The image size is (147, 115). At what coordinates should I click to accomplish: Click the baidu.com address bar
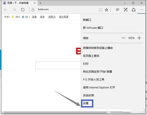43,9
